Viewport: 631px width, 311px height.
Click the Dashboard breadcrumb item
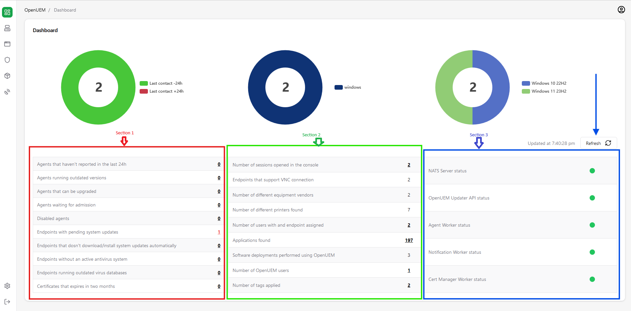65,10
